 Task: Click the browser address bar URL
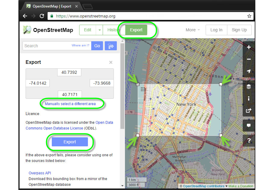tap(86, 16)
